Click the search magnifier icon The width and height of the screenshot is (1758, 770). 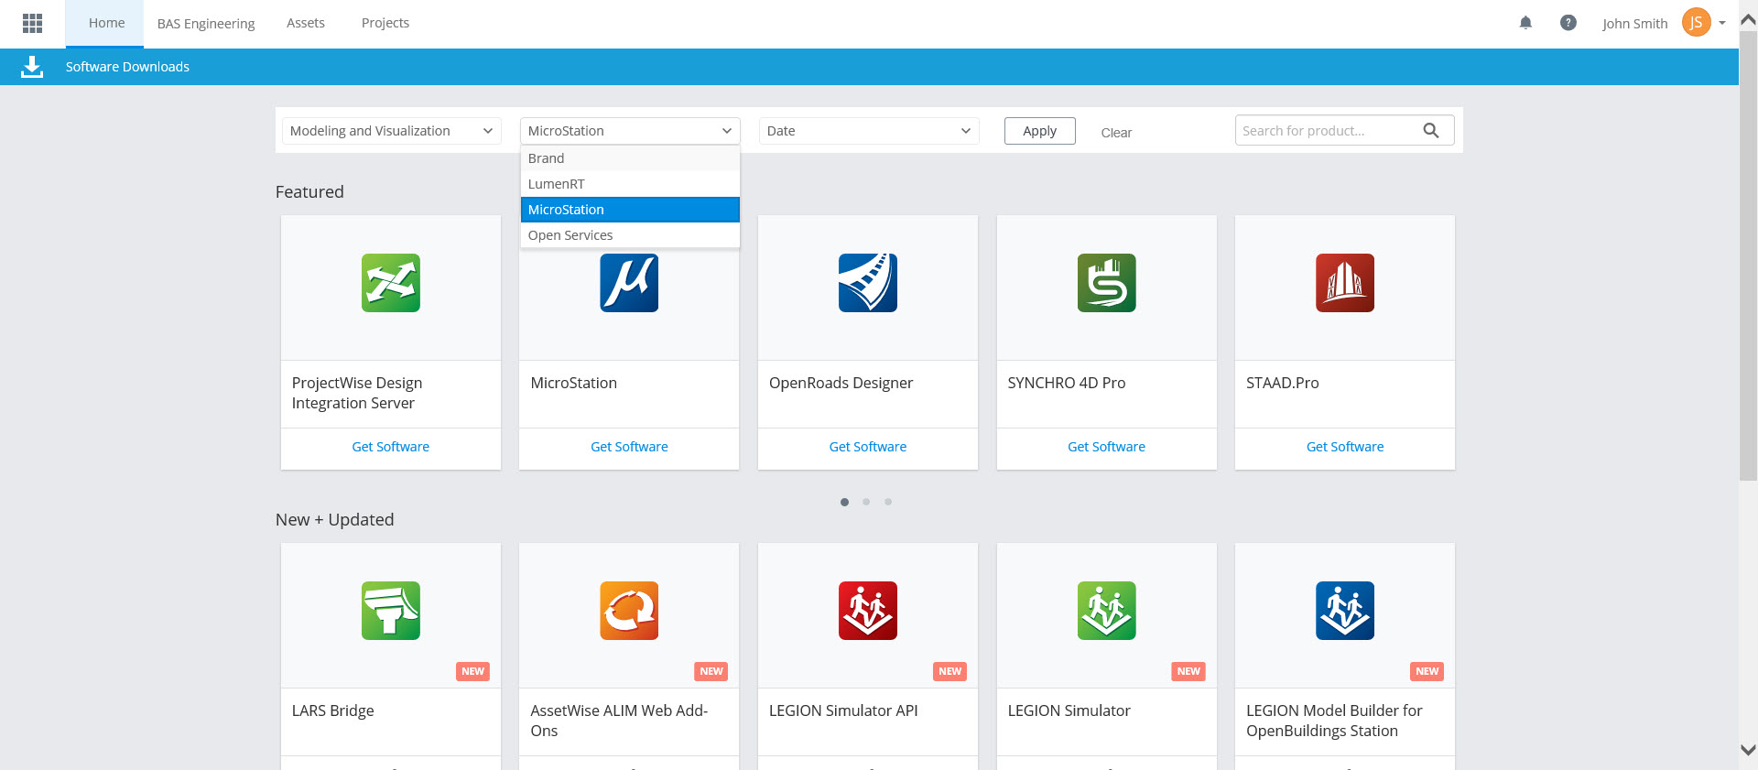[x=1431, y=131]
